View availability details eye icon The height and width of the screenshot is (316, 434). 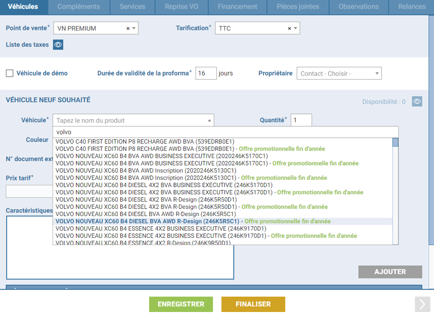417,102
